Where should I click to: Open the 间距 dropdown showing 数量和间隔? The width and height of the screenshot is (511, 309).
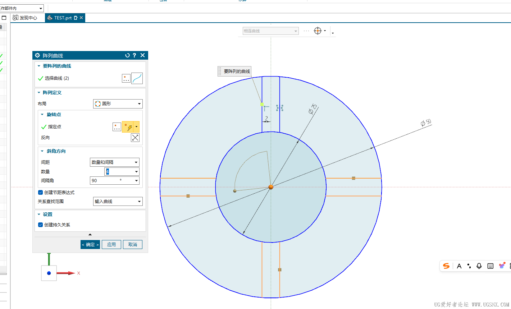114,162
